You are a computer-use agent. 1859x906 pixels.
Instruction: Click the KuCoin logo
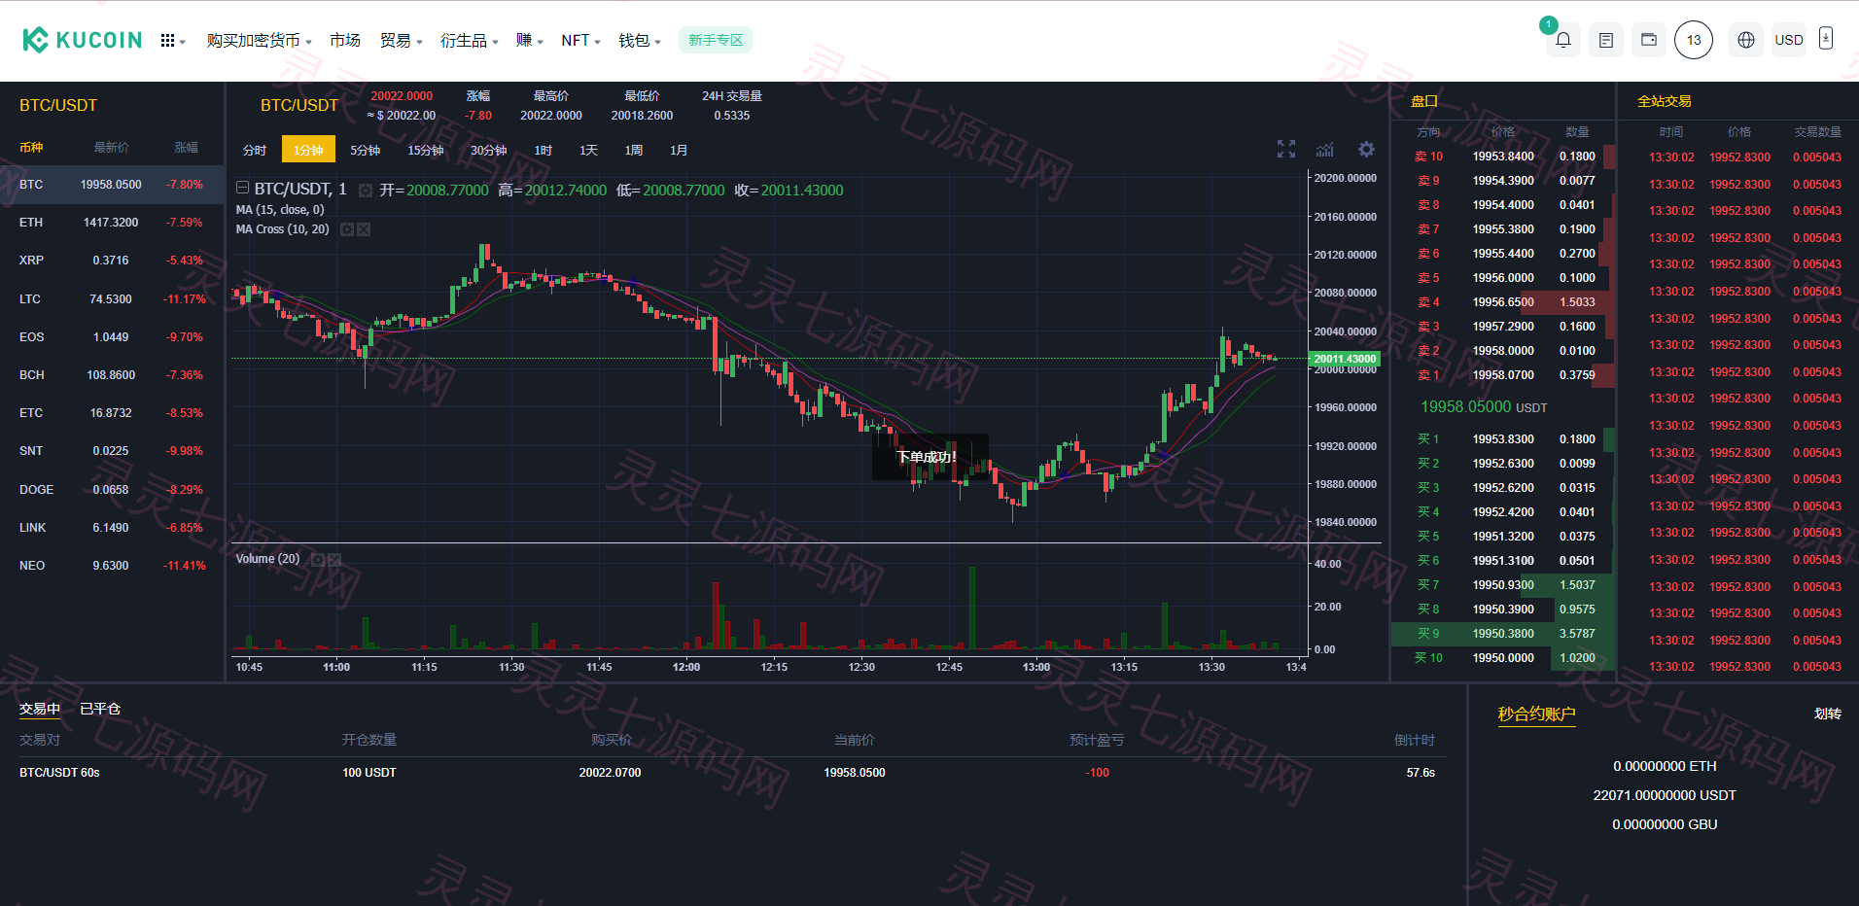point(83,40)
